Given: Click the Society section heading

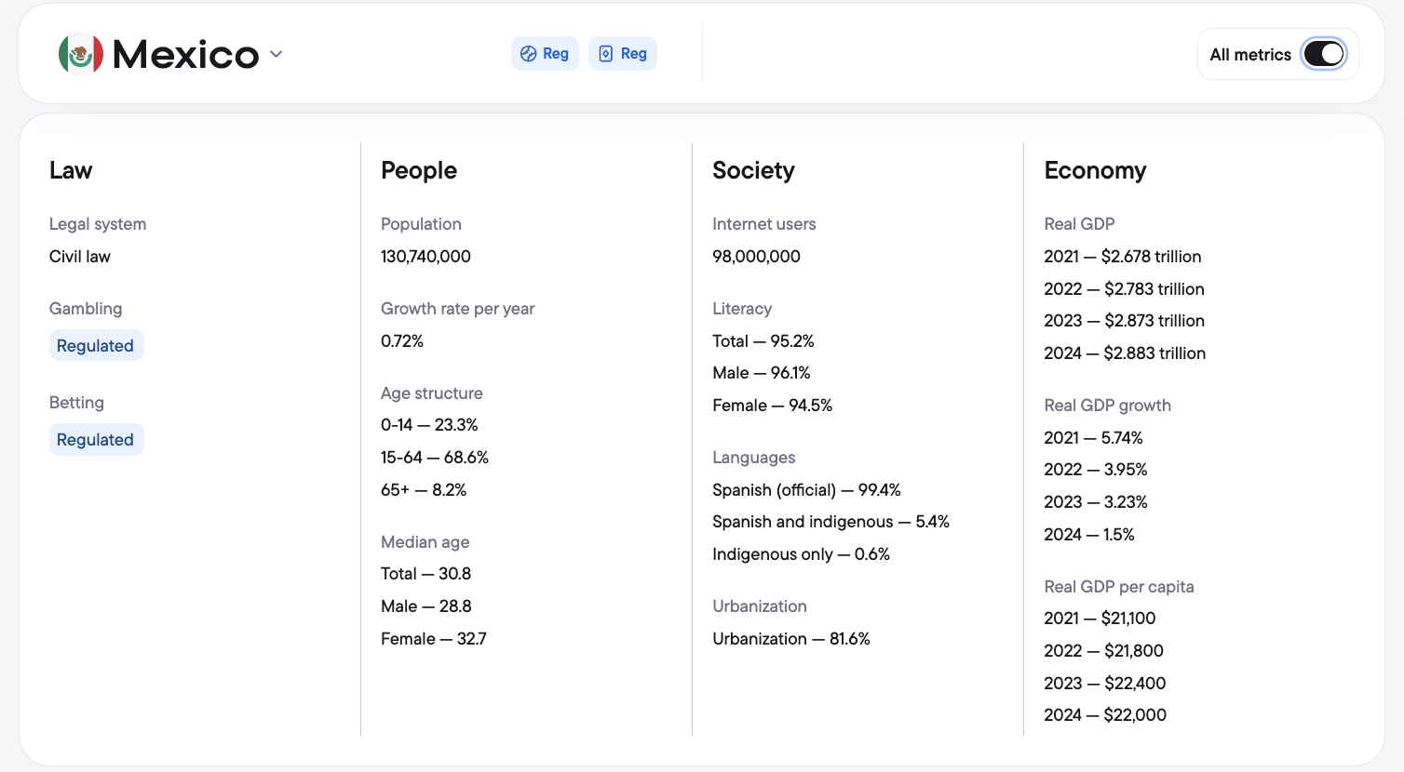Looking at the screenshot, I should point(753,170).
